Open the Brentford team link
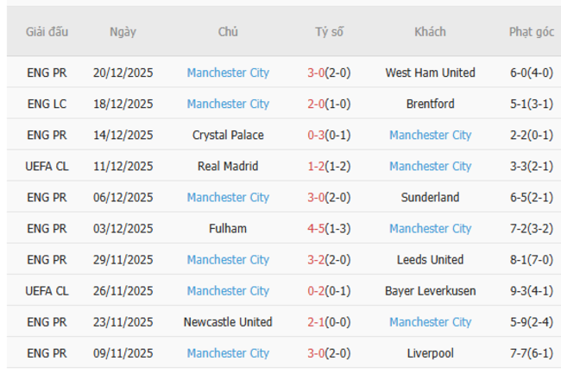The height and width of the screenshot is (374, 561). coord(430,104)
